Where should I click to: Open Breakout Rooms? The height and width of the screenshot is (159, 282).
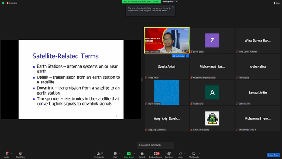pos(156,155)
